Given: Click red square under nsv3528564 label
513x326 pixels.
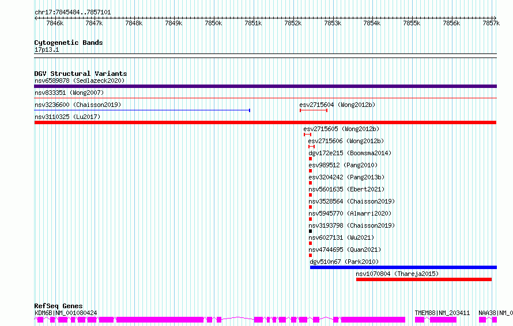Looking at the screenshot, I should point(311,207).
